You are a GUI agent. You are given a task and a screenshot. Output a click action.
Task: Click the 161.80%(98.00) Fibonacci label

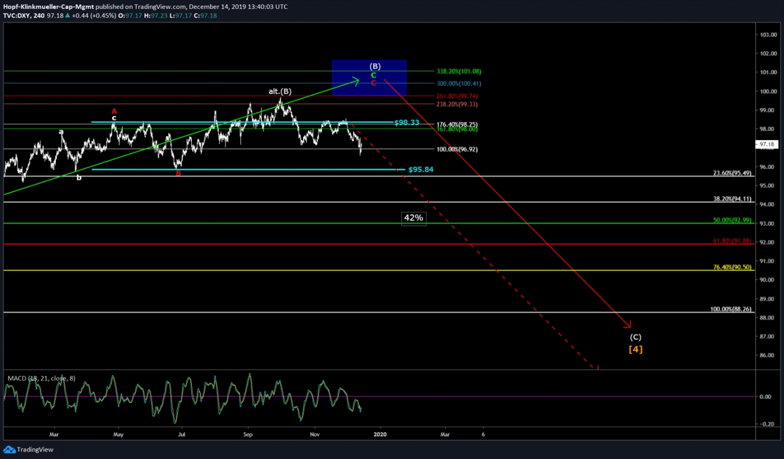pos(457,129)
